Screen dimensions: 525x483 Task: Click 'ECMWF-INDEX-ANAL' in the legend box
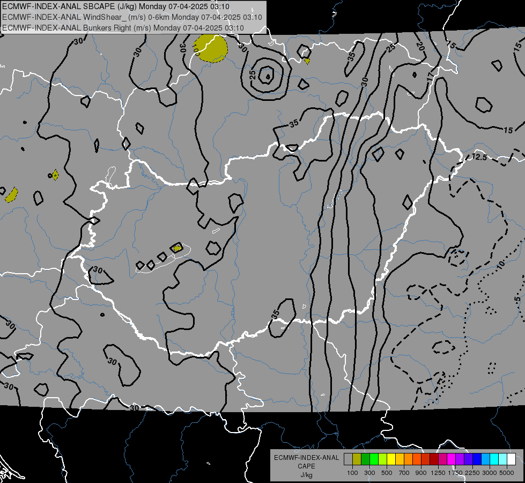[x=306, y=458]
